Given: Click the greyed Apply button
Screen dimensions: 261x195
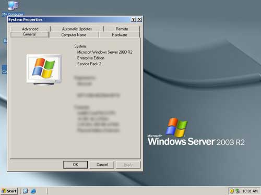Looking at the screenshot, I should pyautogui.click(x=128, y=165).
